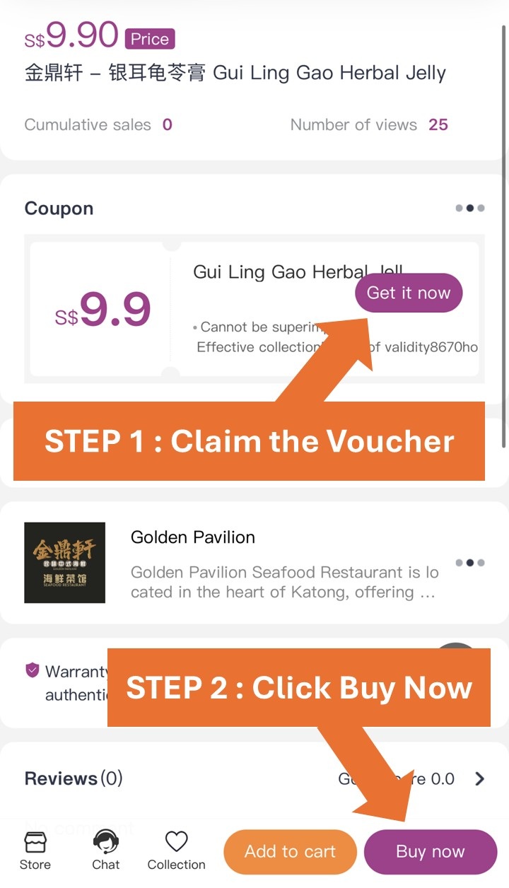
Task: Open the three-dot indicator beside Coupon
Action: [470, 209]
